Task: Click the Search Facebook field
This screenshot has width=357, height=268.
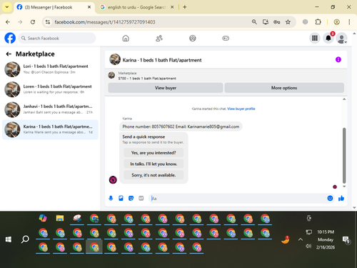Action: pyautogui.click(x=57, y=38)
